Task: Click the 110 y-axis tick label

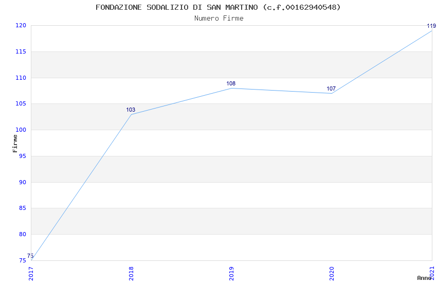Action: pyautogui.click(x=21, y=78)
